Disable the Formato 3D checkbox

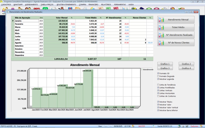click(x=158, y=73)
